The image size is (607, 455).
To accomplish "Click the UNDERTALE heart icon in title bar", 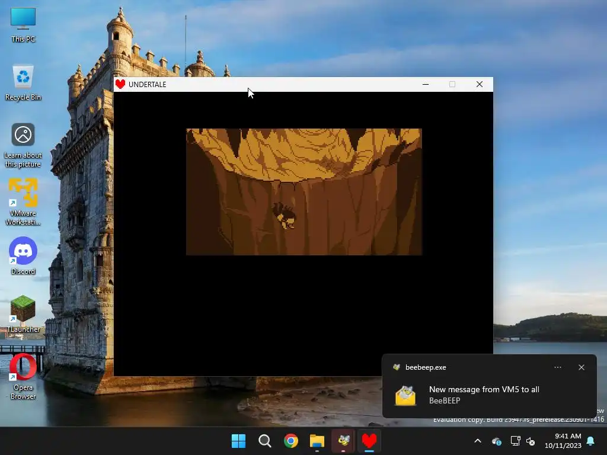I will pos(120,84).
